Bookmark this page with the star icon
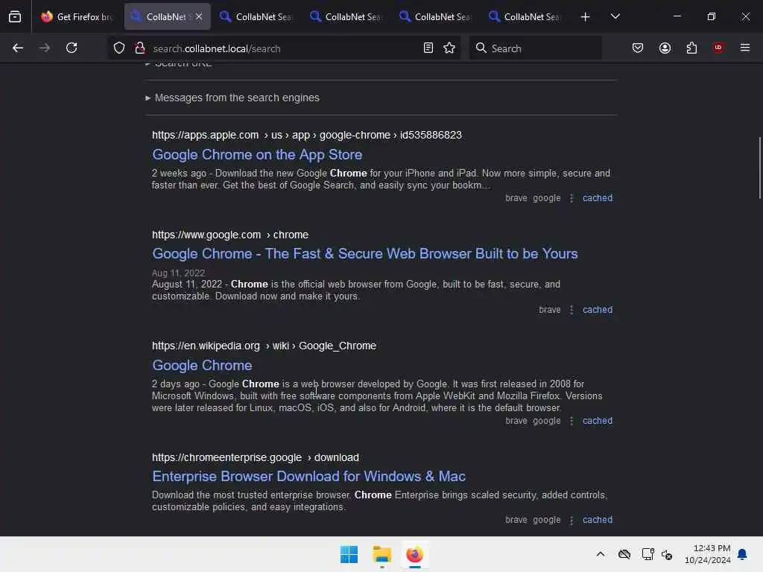The image size is (763, 572). 449,48
